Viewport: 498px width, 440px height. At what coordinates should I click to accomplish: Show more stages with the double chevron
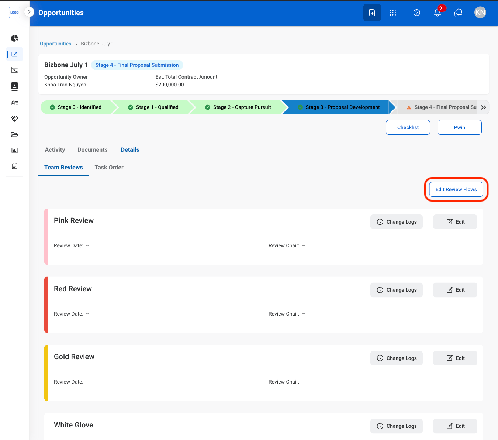(484, 107)
